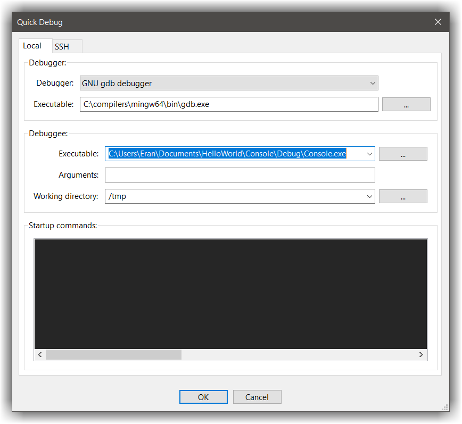Dismiss the dialog with Cancel

tap(257, 397)
